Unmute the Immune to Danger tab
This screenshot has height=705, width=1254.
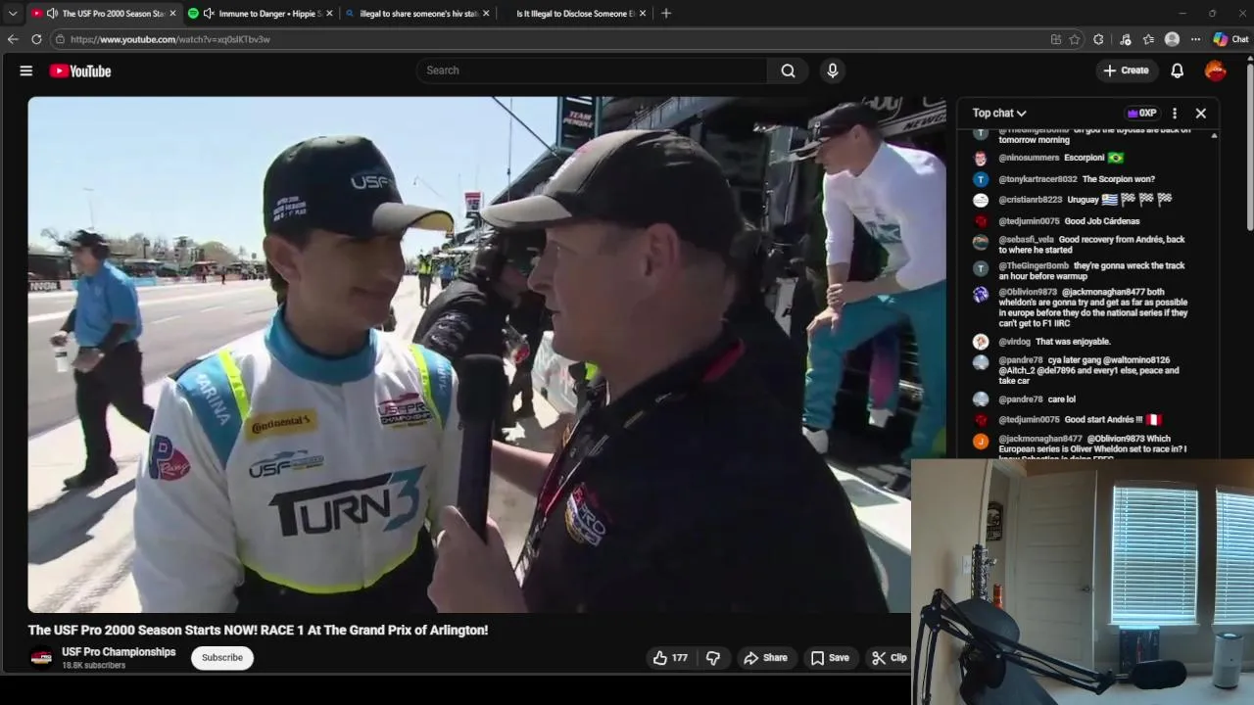[x=209, y=14]
